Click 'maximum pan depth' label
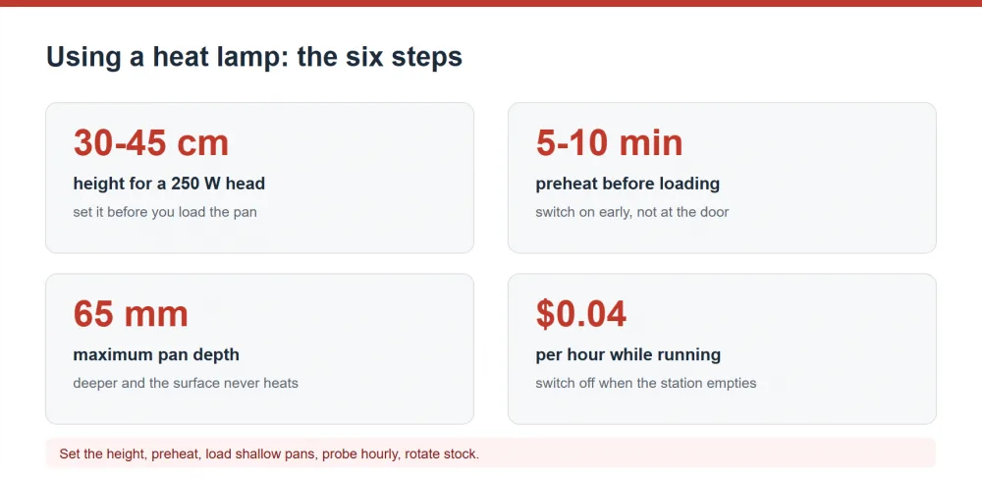Viewport: 982px width, 479px height. [156, 355]
